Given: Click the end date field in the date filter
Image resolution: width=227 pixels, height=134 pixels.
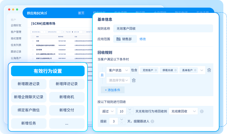Looking at the screenshot, I should 76,32.
